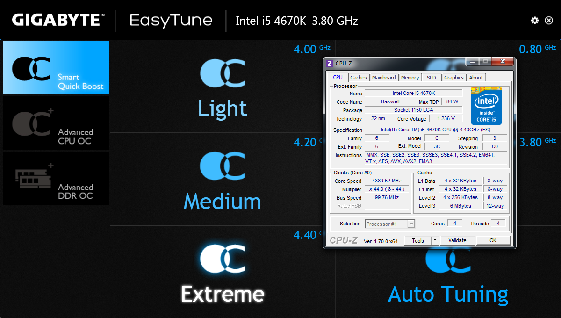Click the Technology value 22 nm
The height and width of the screenshot is (318, 561).
pyautogui.click(x=378, y=118)
